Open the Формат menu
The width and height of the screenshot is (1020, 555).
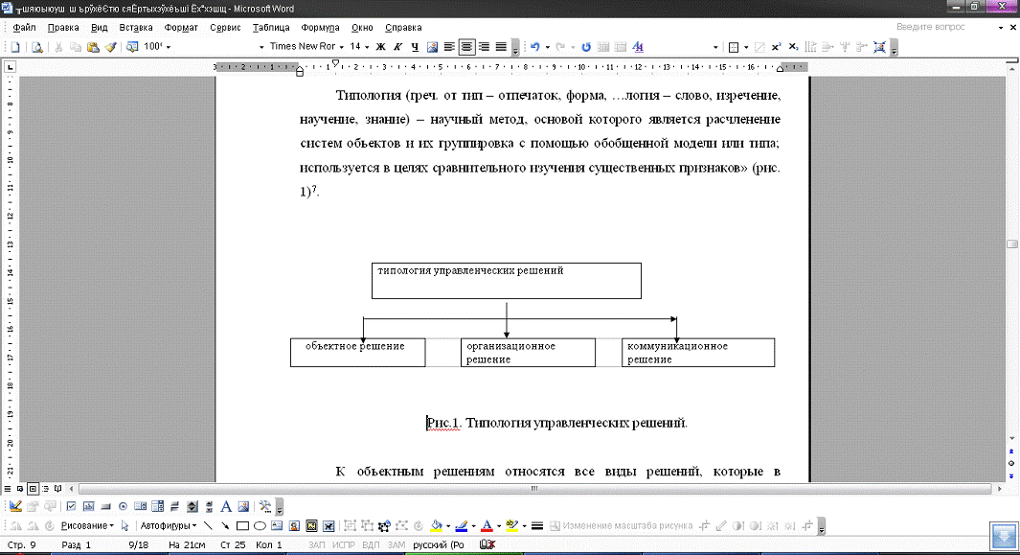pos(181,28)
